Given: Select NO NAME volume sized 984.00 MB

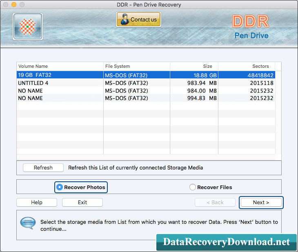Looking at the screenshot, I should click(x=146, y=91).
